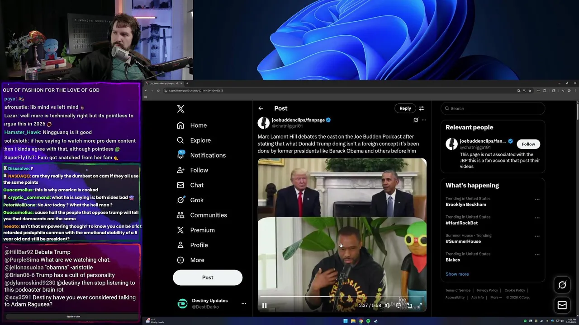Viewport: 579px width, 325px height.
Task: Follow joebuddenclips in Relevant people
Action: (528, 144)
